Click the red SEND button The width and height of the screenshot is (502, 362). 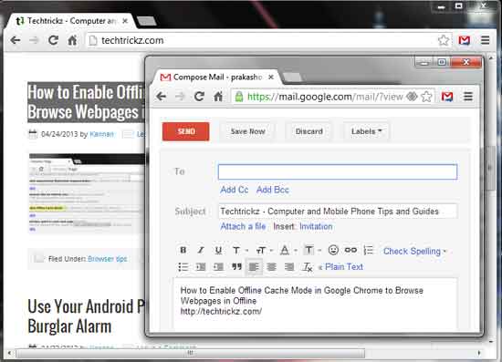tap(185, 131)
